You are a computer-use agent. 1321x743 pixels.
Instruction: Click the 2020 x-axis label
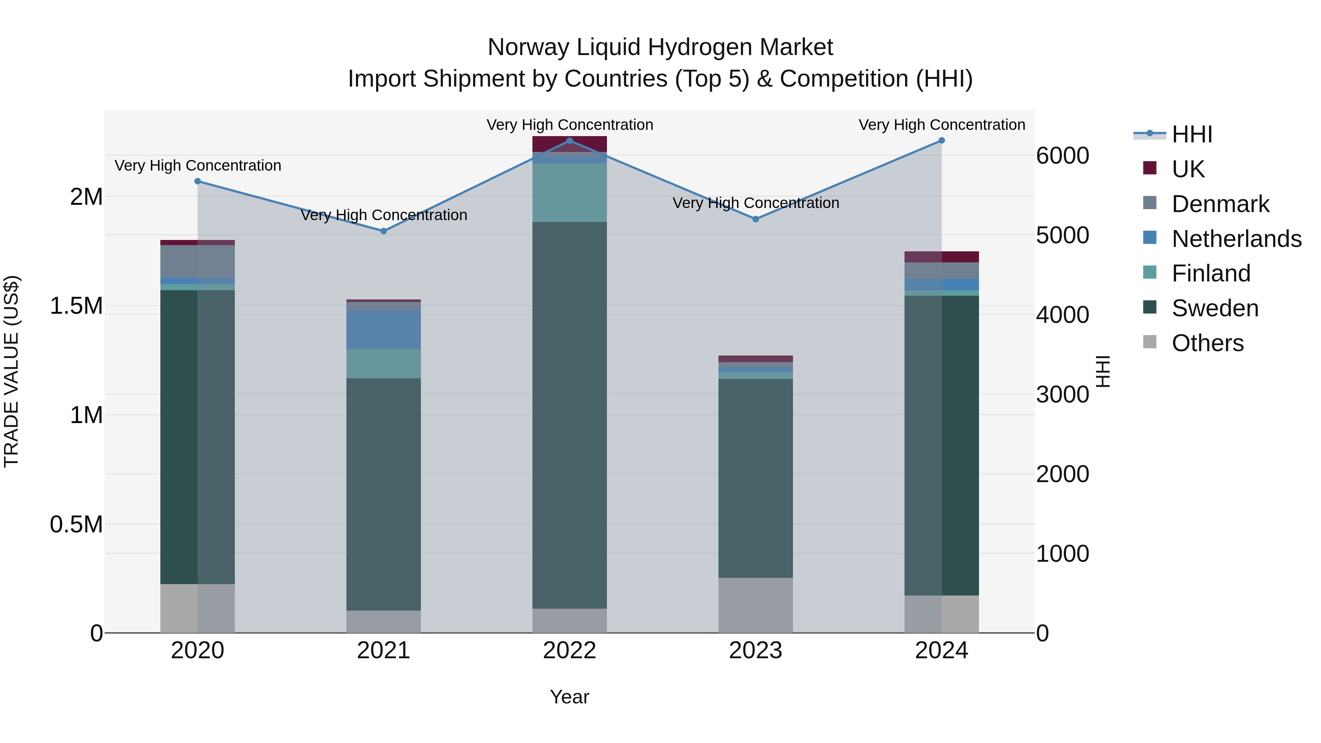pos(197,651)
